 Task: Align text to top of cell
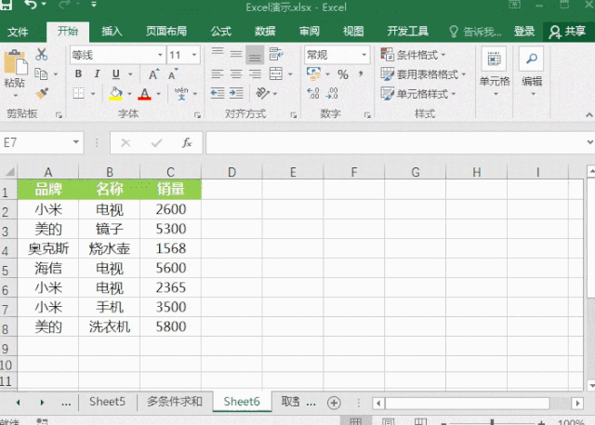(218, 54)
